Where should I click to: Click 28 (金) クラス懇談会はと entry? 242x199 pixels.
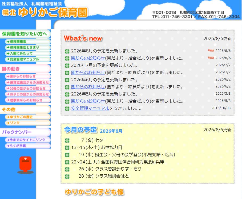click(104, 176)
